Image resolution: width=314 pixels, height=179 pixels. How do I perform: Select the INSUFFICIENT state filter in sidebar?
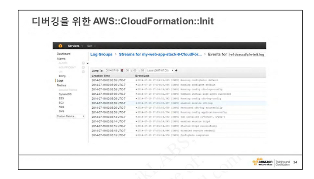tap(67, 67)
